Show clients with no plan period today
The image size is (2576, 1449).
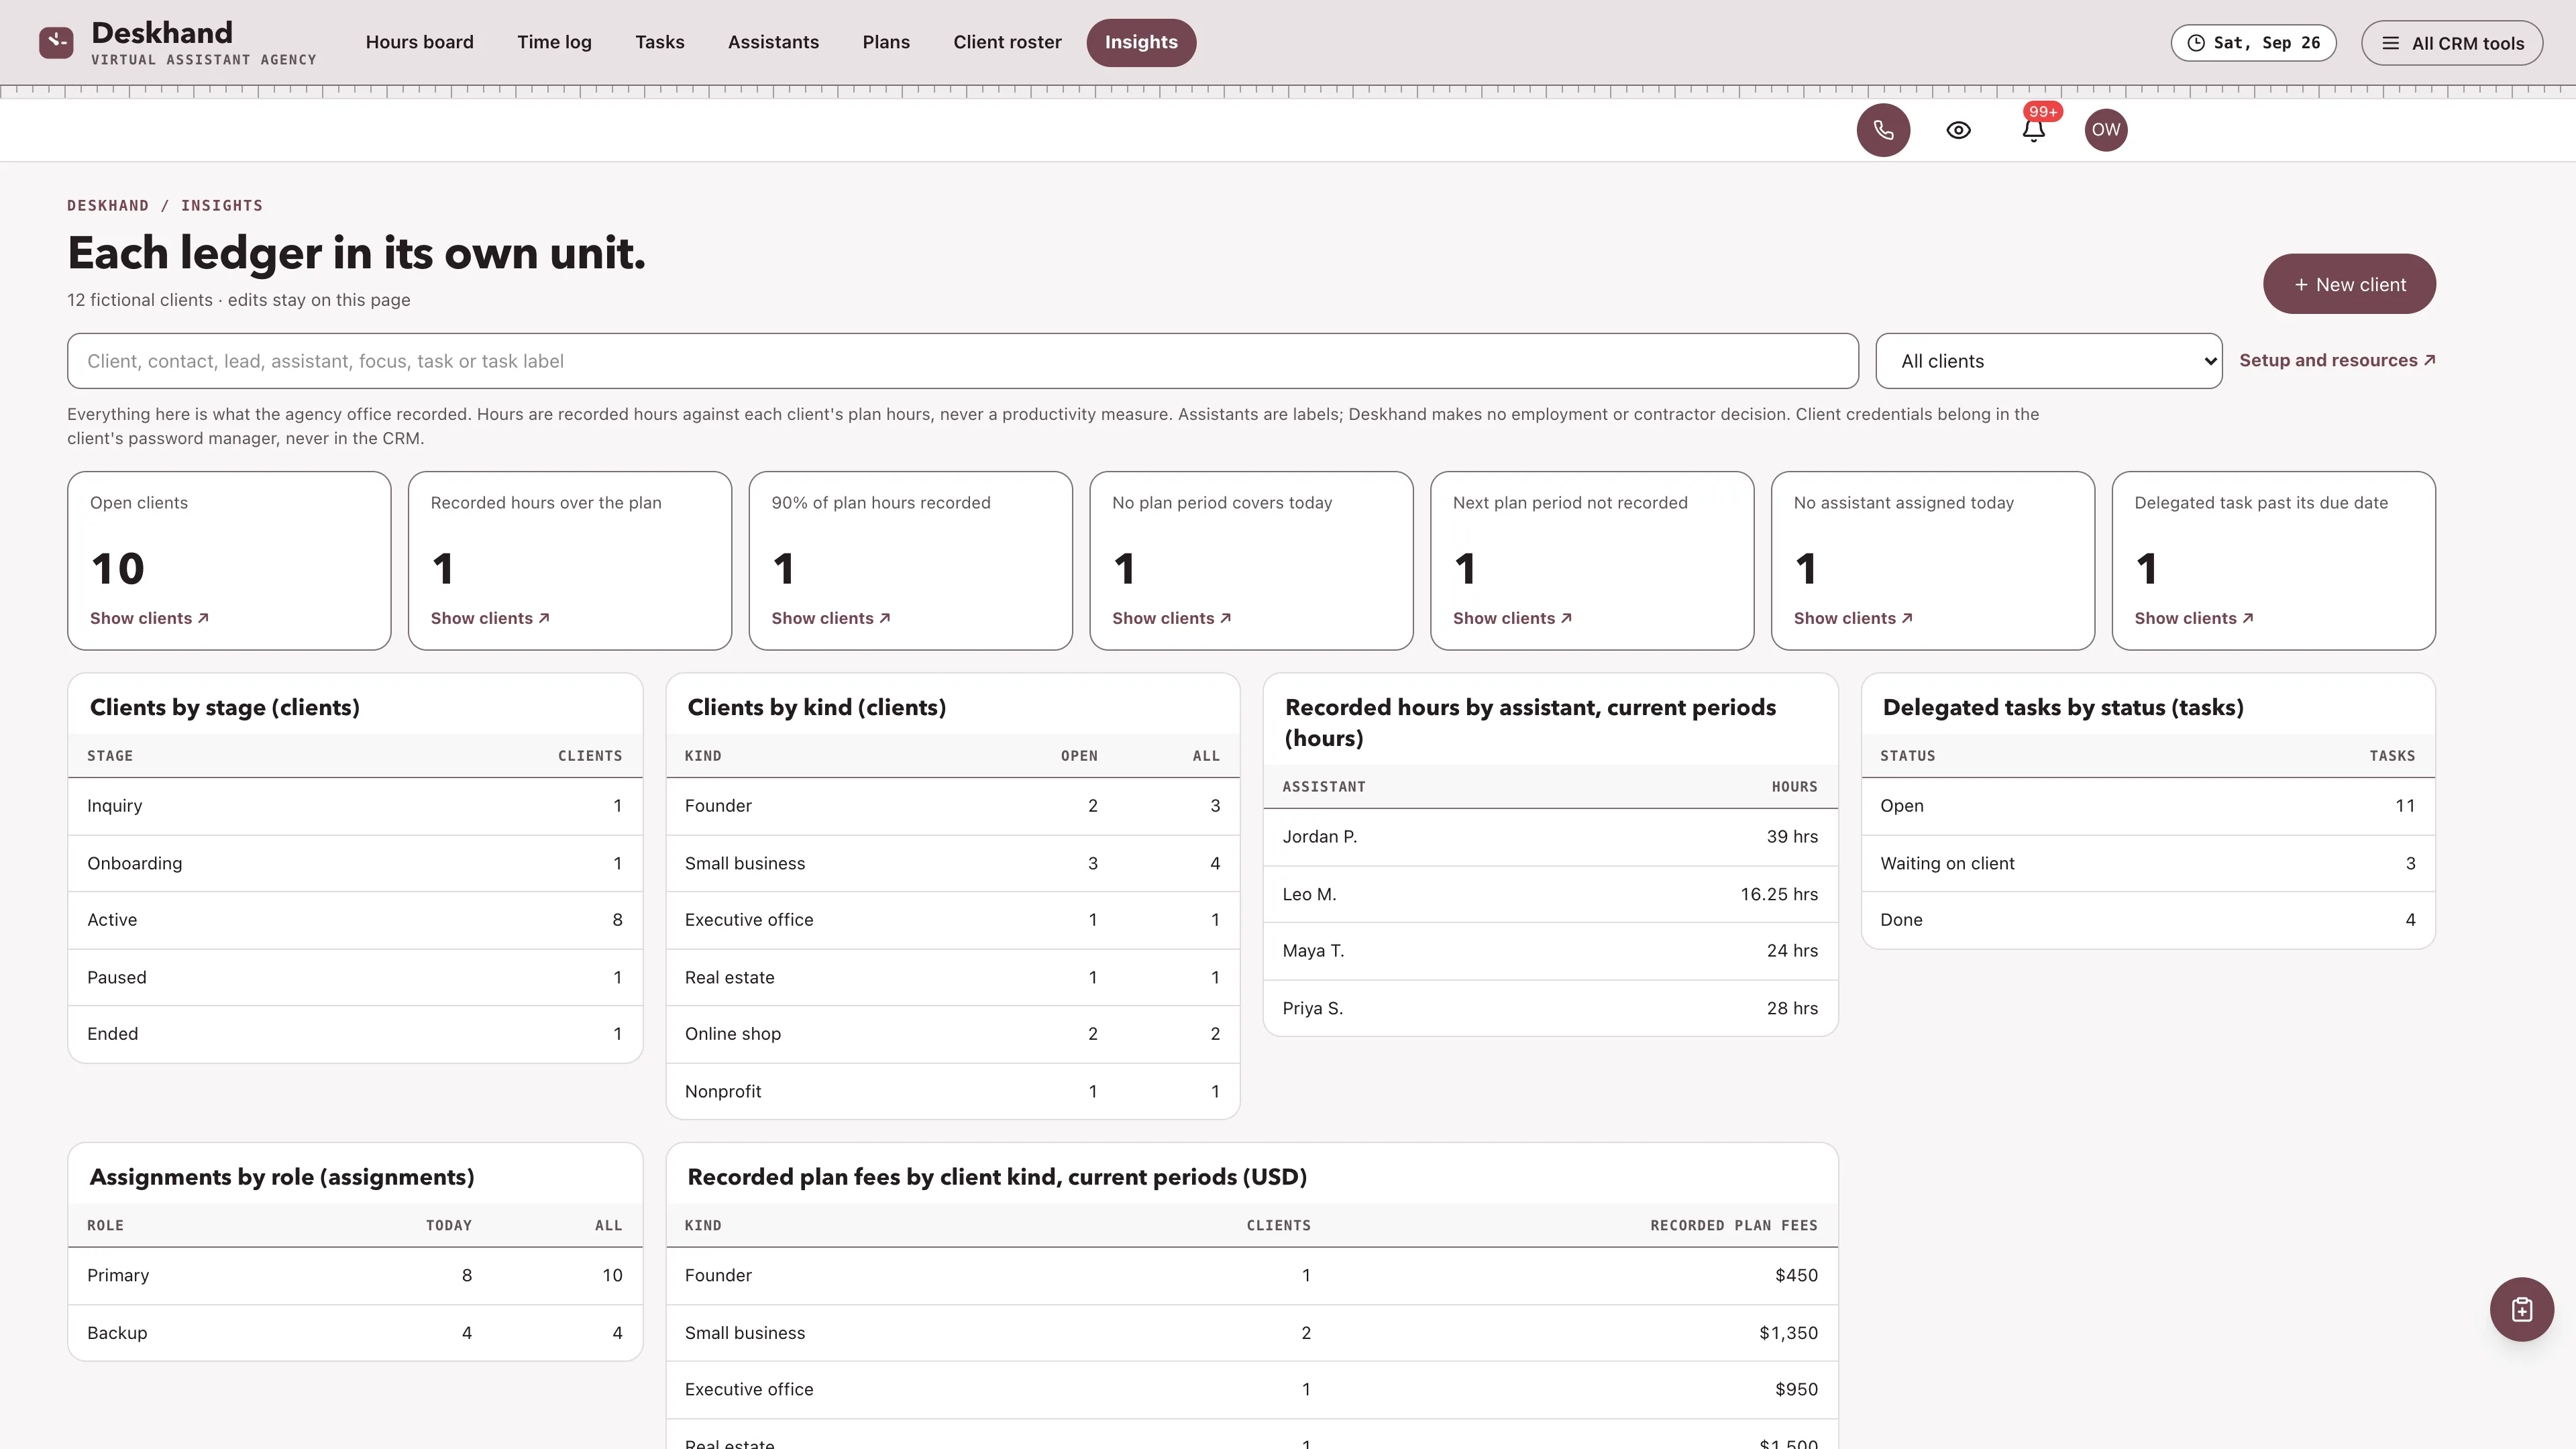click(x=1171, y=618)
